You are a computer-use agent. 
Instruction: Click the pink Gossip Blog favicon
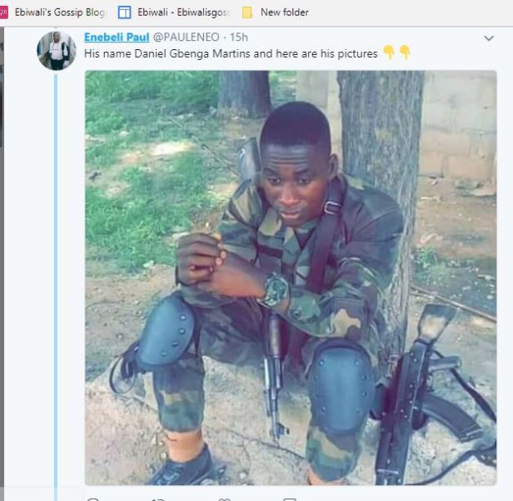[x=3, y=13]
